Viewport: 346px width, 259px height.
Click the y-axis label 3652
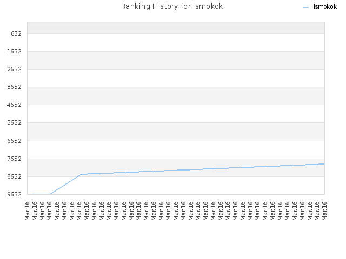[x=15, y=87]
